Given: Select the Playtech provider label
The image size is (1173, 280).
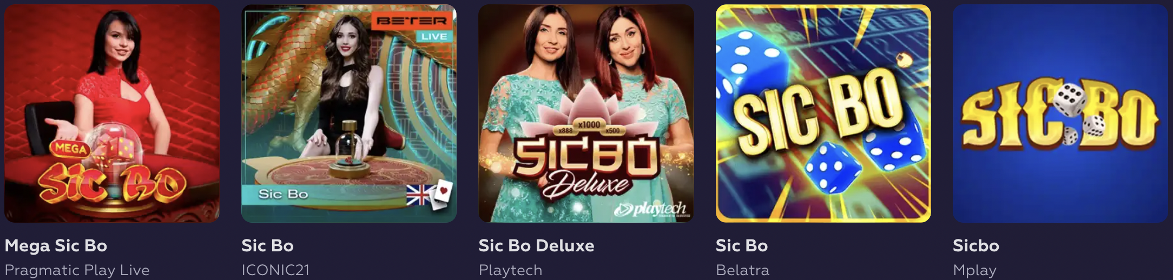Looking at the screenshot, I should pos(510,270).
